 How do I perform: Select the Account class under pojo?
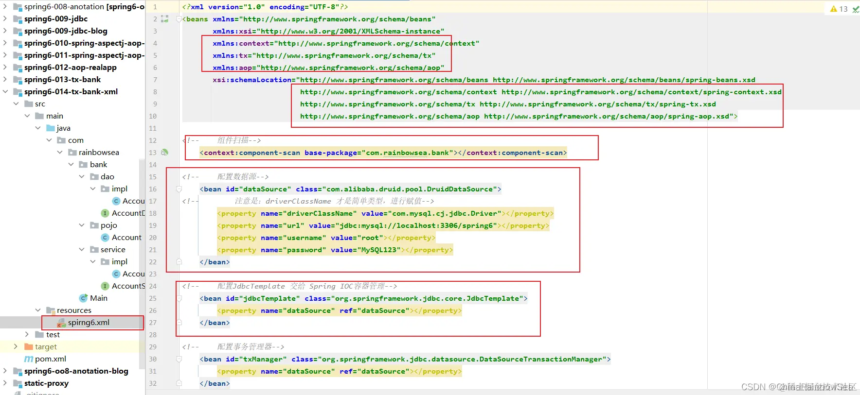[x=126, y=237]
